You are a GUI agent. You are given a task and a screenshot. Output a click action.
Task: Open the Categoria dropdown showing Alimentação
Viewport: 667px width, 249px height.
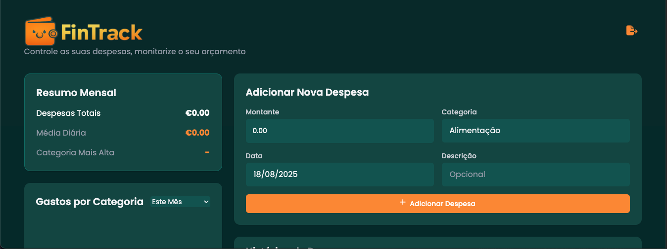pos(535,131)
